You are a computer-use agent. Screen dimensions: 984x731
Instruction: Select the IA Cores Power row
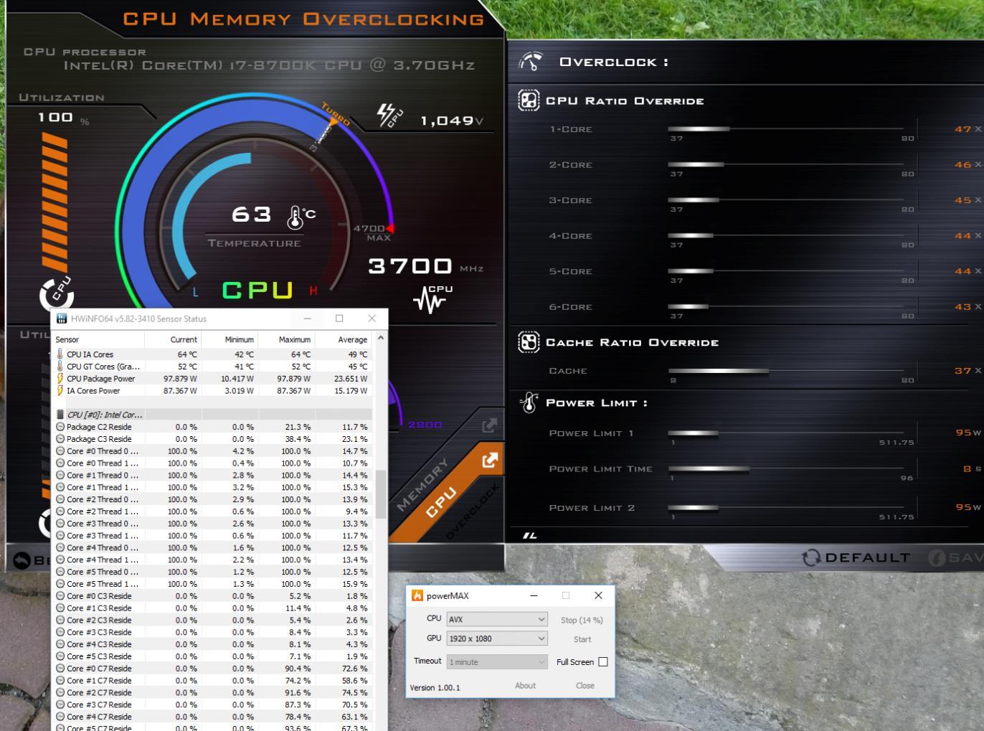pos(213,391)
